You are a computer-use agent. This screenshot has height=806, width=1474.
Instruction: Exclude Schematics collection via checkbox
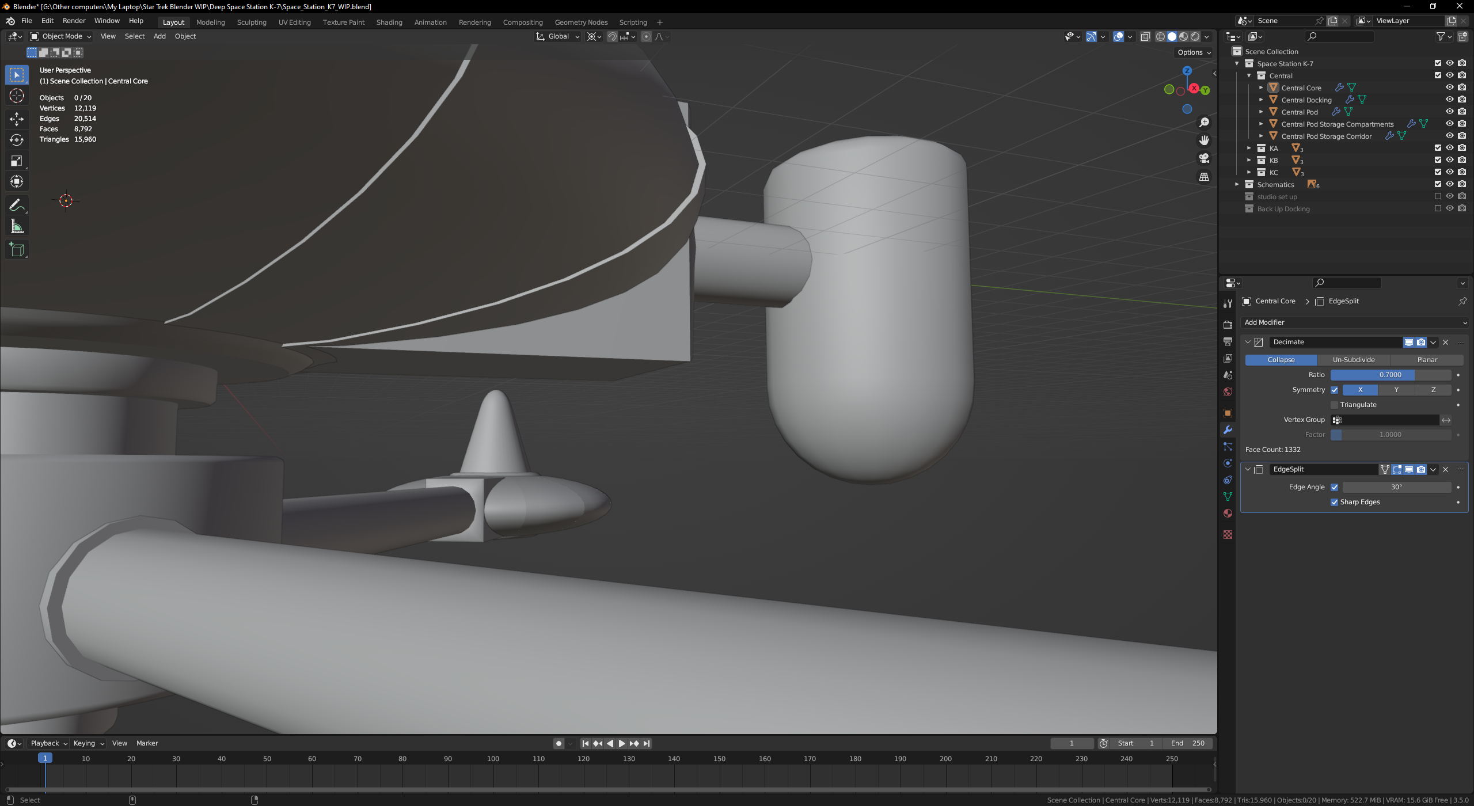(x=1438, y=184)
